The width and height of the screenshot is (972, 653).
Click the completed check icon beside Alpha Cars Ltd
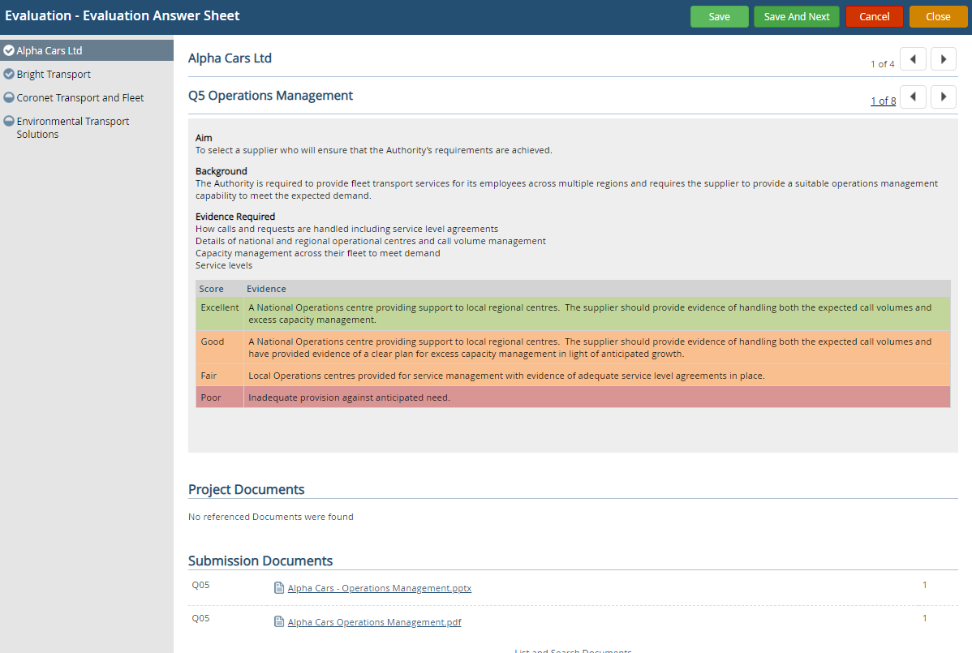click(10, 49)
